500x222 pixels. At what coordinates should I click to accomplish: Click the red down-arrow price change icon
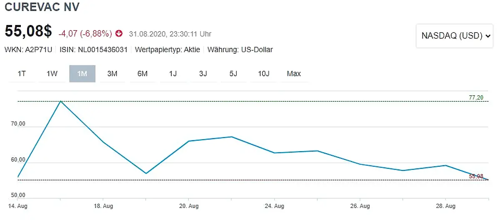coord(119,33)
